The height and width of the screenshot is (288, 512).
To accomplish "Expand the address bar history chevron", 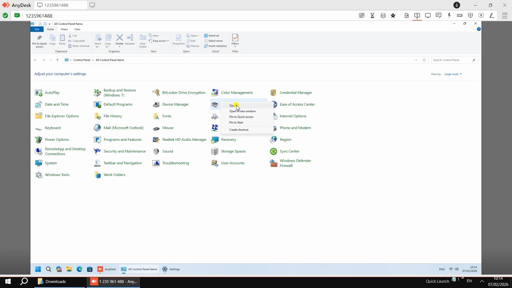I will 416,60.
